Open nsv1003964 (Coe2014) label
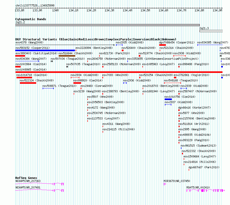230x205 pixels. [31, 64]
